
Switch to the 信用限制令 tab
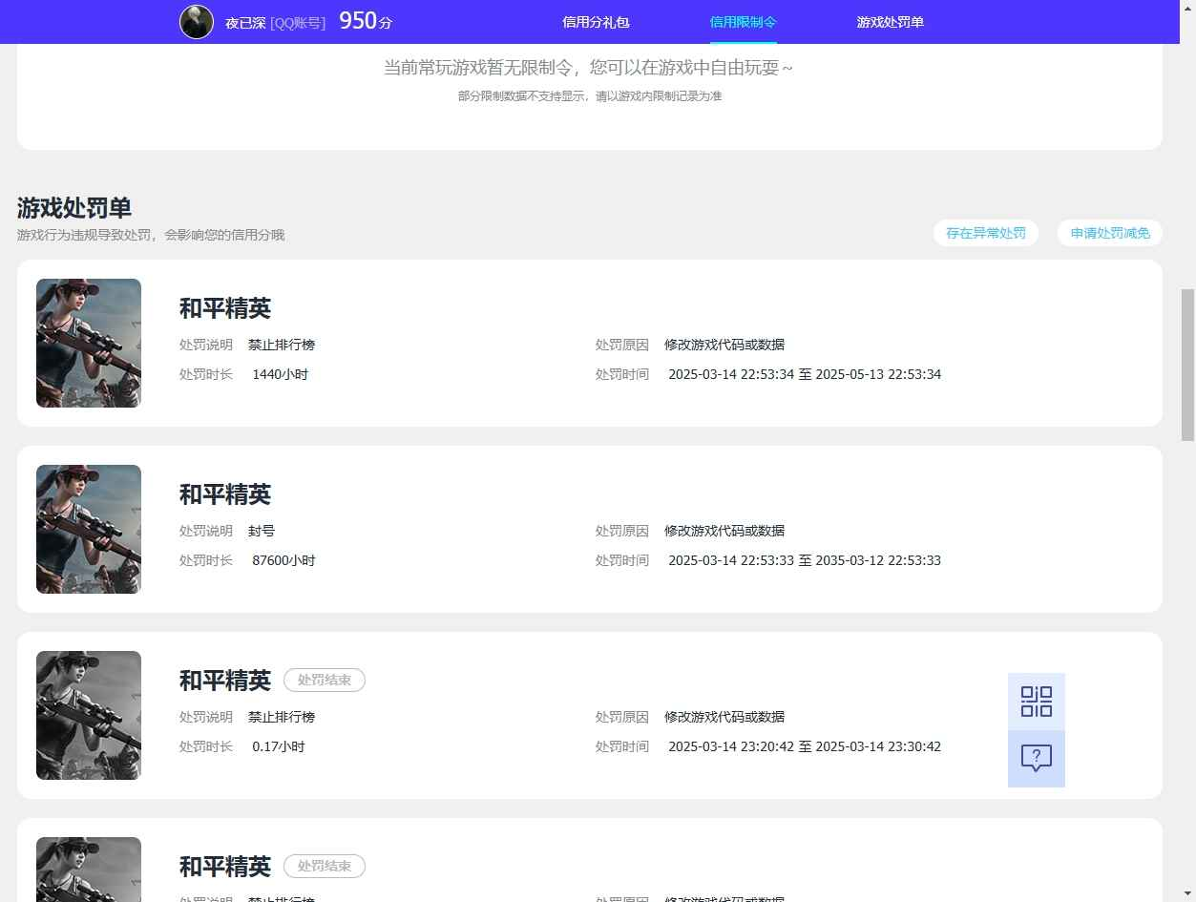point(744,22)
